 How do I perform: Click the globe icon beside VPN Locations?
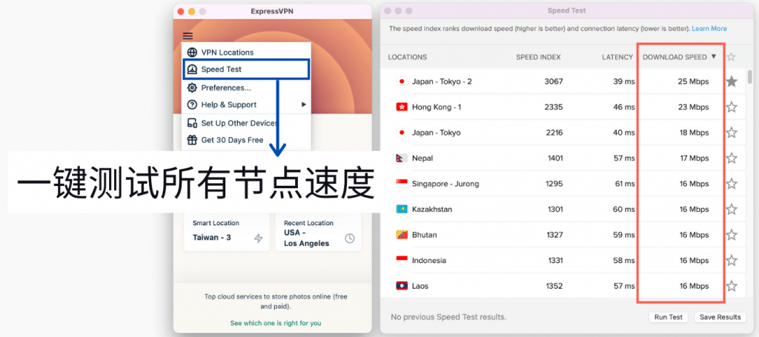coord(192,53)
